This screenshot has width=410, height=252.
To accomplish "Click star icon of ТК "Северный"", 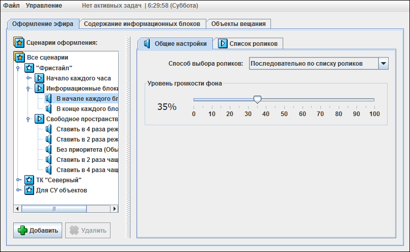I will [29, 180].
